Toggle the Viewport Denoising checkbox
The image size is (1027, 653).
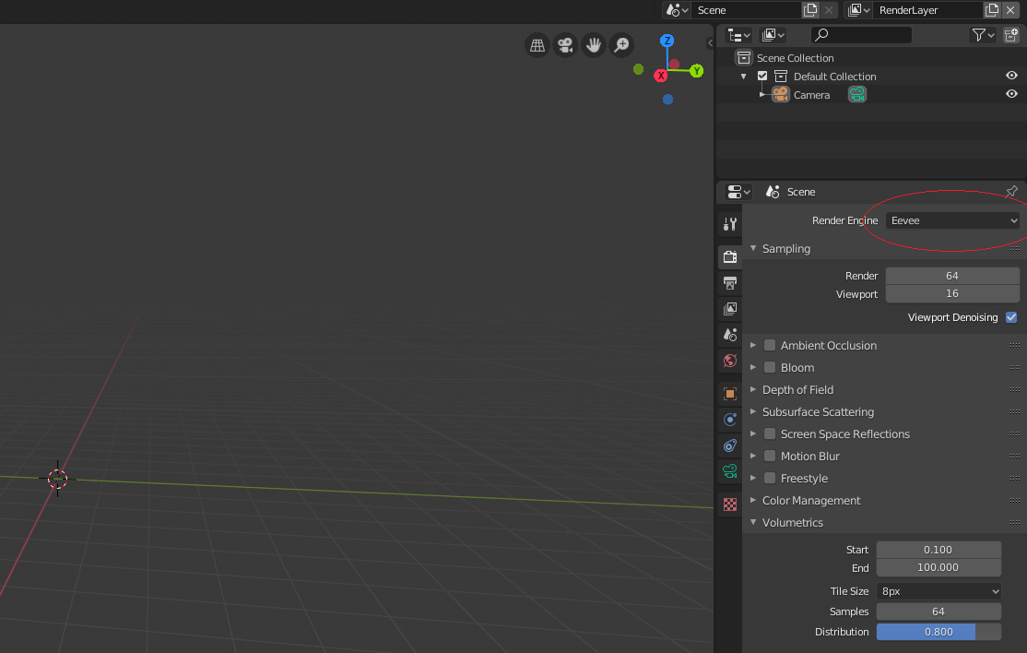(1011, 316)
